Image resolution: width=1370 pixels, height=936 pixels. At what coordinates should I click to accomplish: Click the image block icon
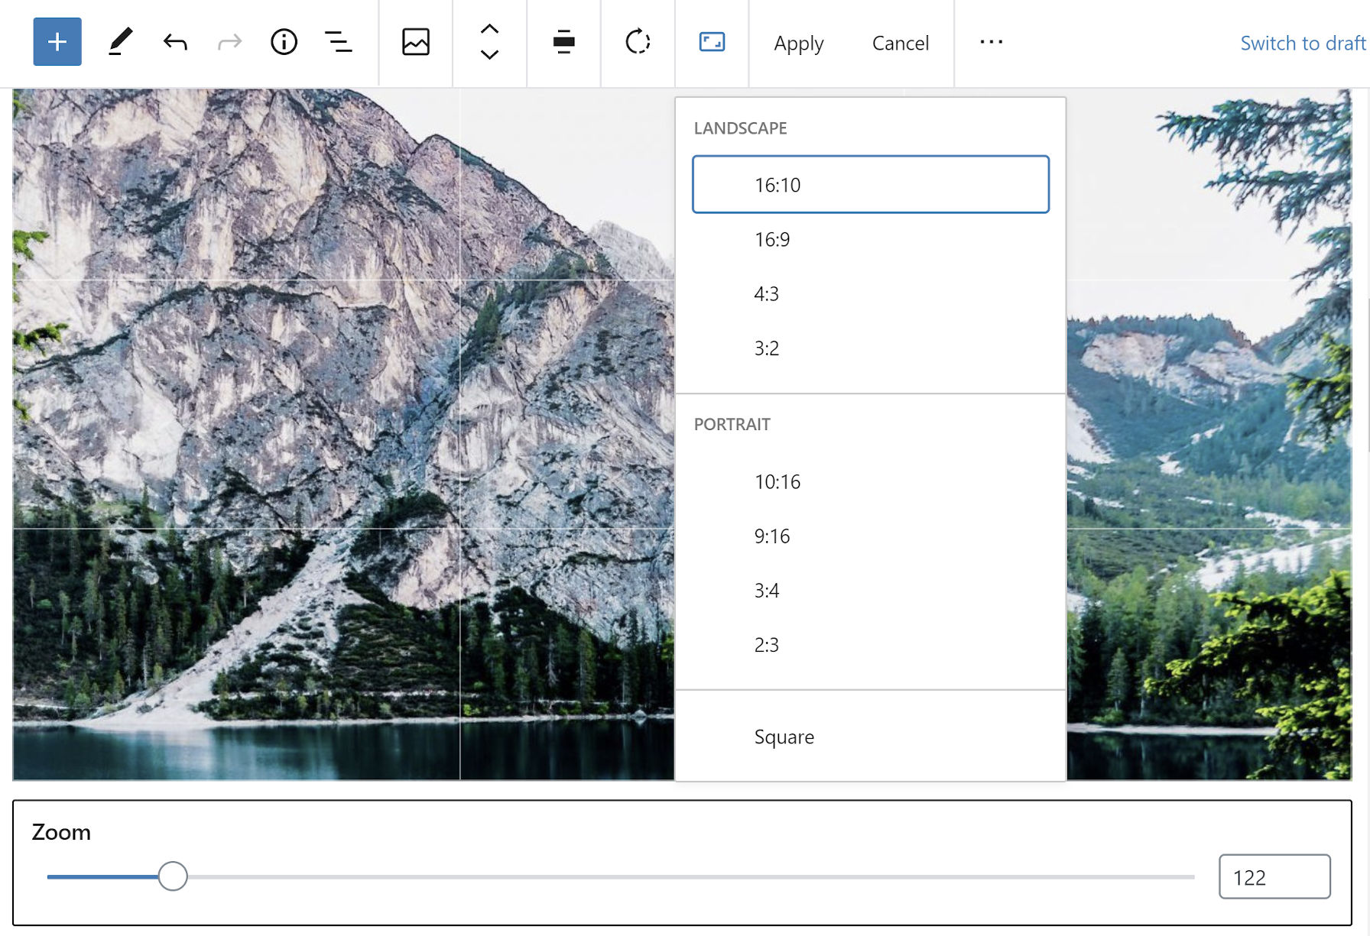click(415, 42)
